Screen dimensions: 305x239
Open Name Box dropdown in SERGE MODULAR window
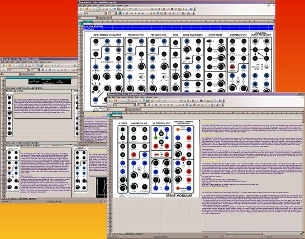coord(126,109)
